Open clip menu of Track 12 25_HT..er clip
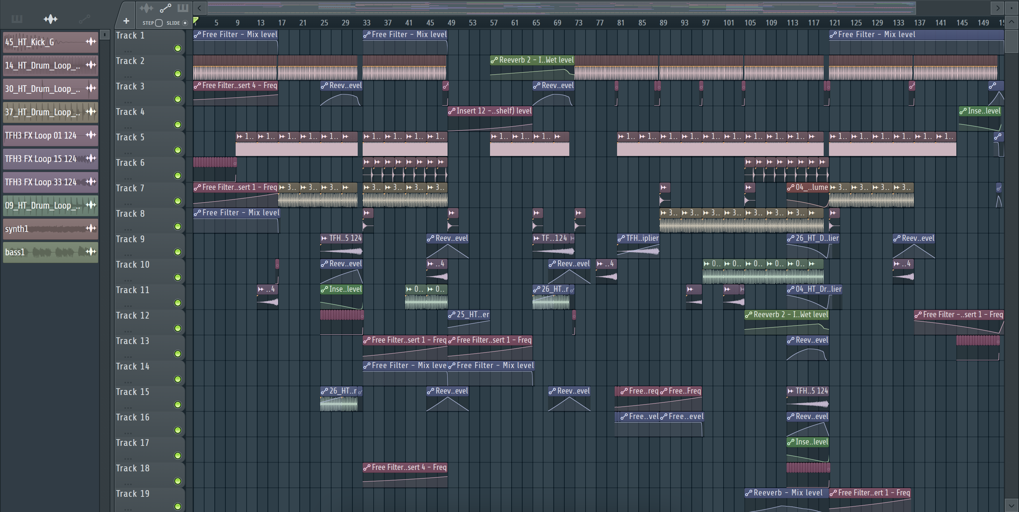This screenshot has height=512, width=1019. [x=452, y=314]
